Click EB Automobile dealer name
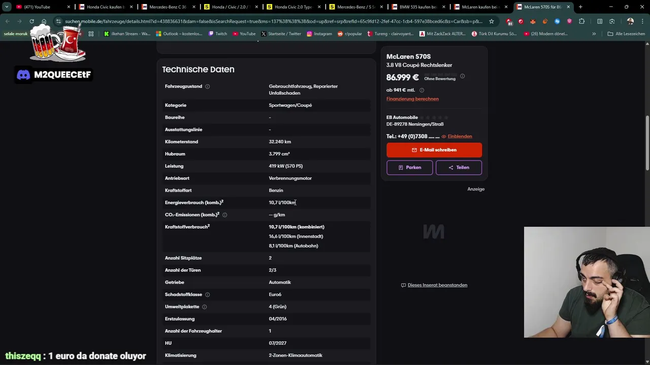 [402, 118]
